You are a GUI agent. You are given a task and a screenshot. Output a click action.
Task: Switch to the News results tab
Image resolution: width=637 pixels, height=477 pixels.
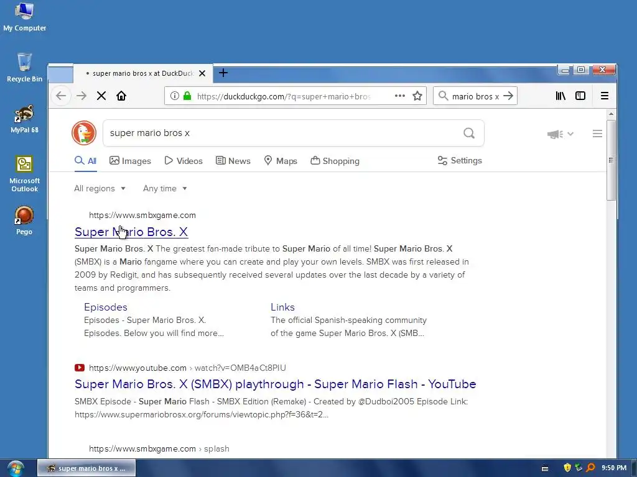point(233,161)
